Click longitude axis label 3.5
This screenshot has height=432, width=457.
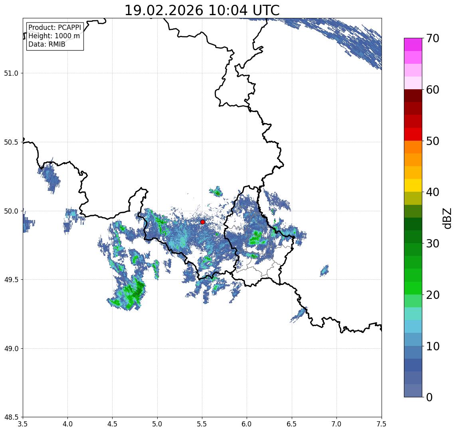(x=23, y=424)
